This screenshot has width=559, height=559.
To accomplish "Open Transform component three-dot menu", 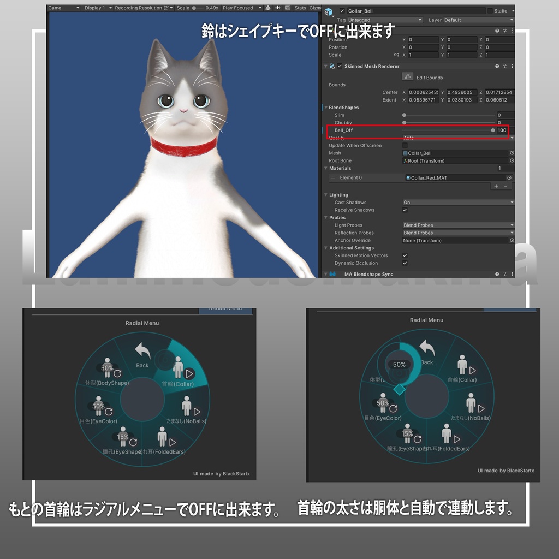I will (x=512, y=31).
